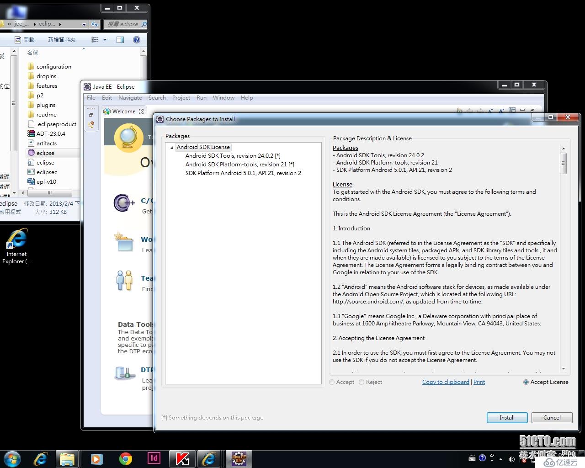This screenshot has height=468, width=585.
Task: Open the C/C++ development welcome icon
Action: (x=124, y=202)
